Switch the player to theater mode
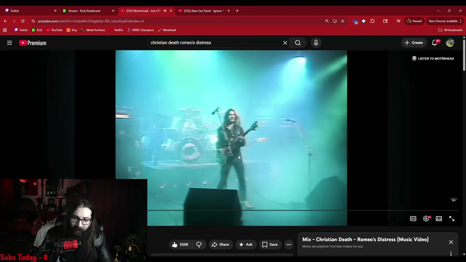 pyautogui.click(x=439, y=219)
